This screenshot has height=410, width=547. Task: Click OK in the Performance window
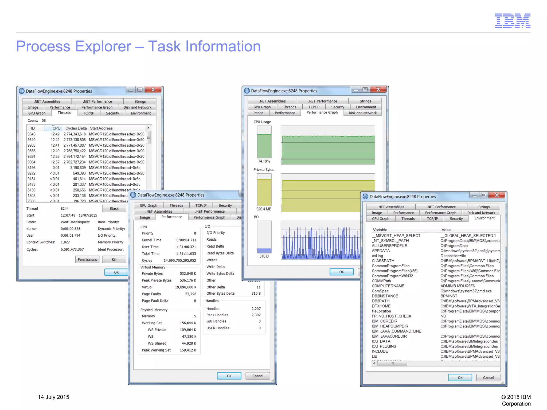click(x=229, y=376)
